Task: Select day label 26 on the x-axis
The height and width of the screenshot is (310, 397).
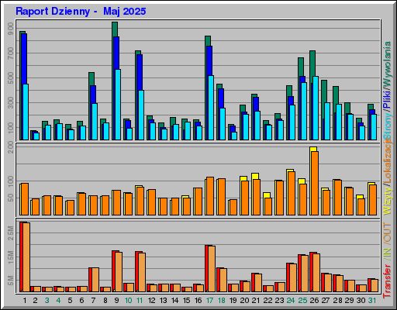Action: [314, 301]
